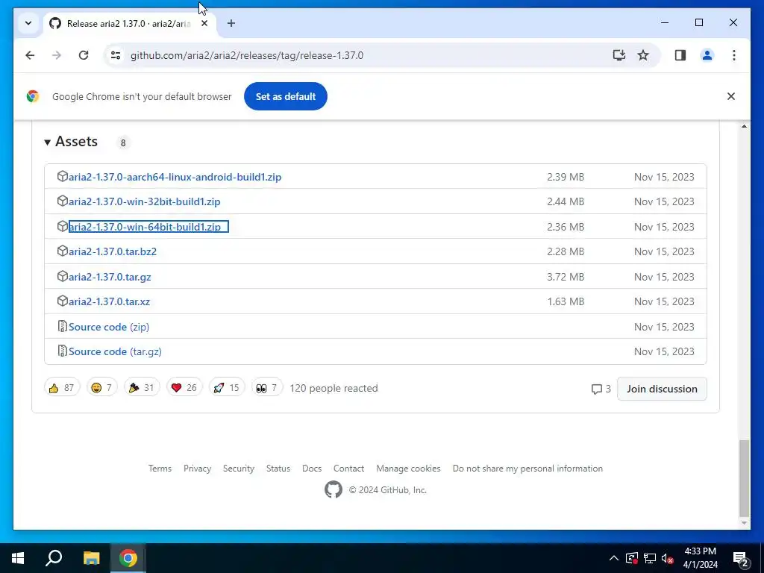The width and height of the screenshot is (764, 573).
Task: Open the Windows Start menu
Action: coord(18,558)
